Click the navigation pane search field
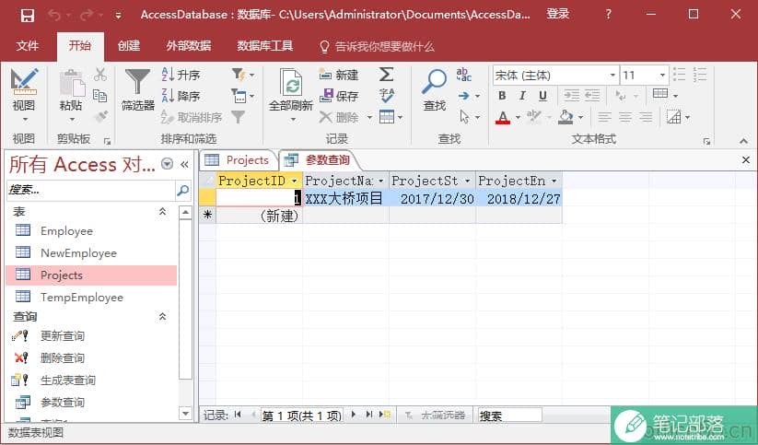Viewport: 758px width, 445px height. click(91, 190)
